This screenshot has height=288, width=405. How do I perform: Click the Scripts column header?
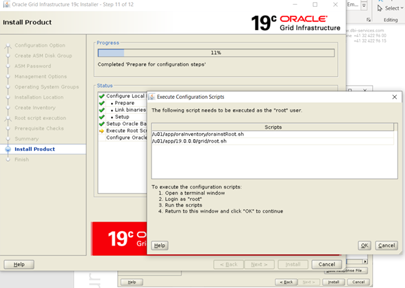[x=273, y=127]
